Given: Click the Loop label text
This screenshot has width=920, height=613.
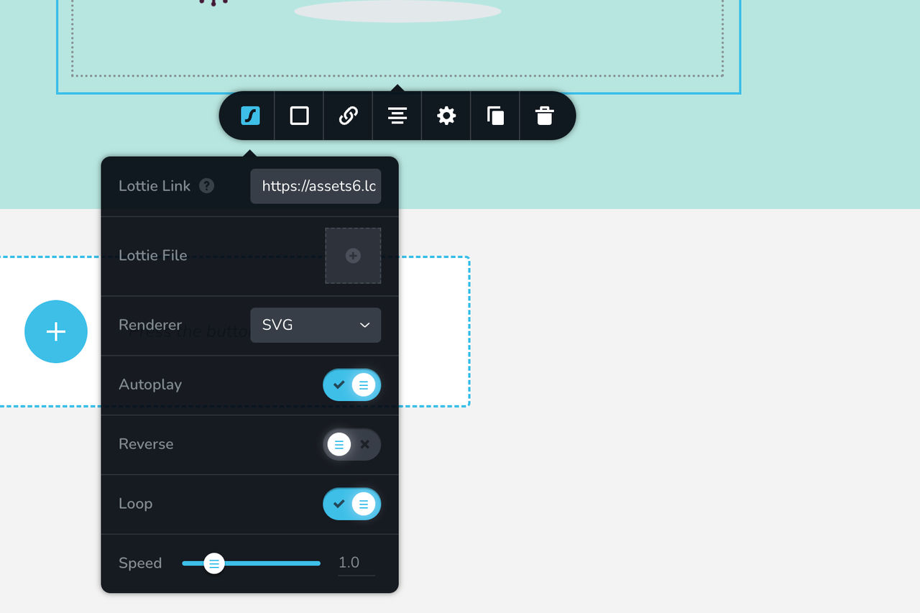Looking at the screenshot, I should [136, 504].
